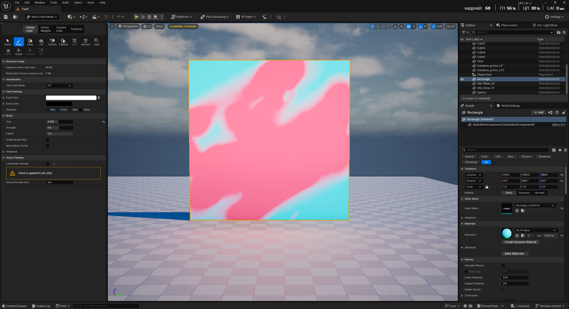Click the Create Dynamic Material button
The height and width of the screenshot is (309, 569).
coord(521,242)
